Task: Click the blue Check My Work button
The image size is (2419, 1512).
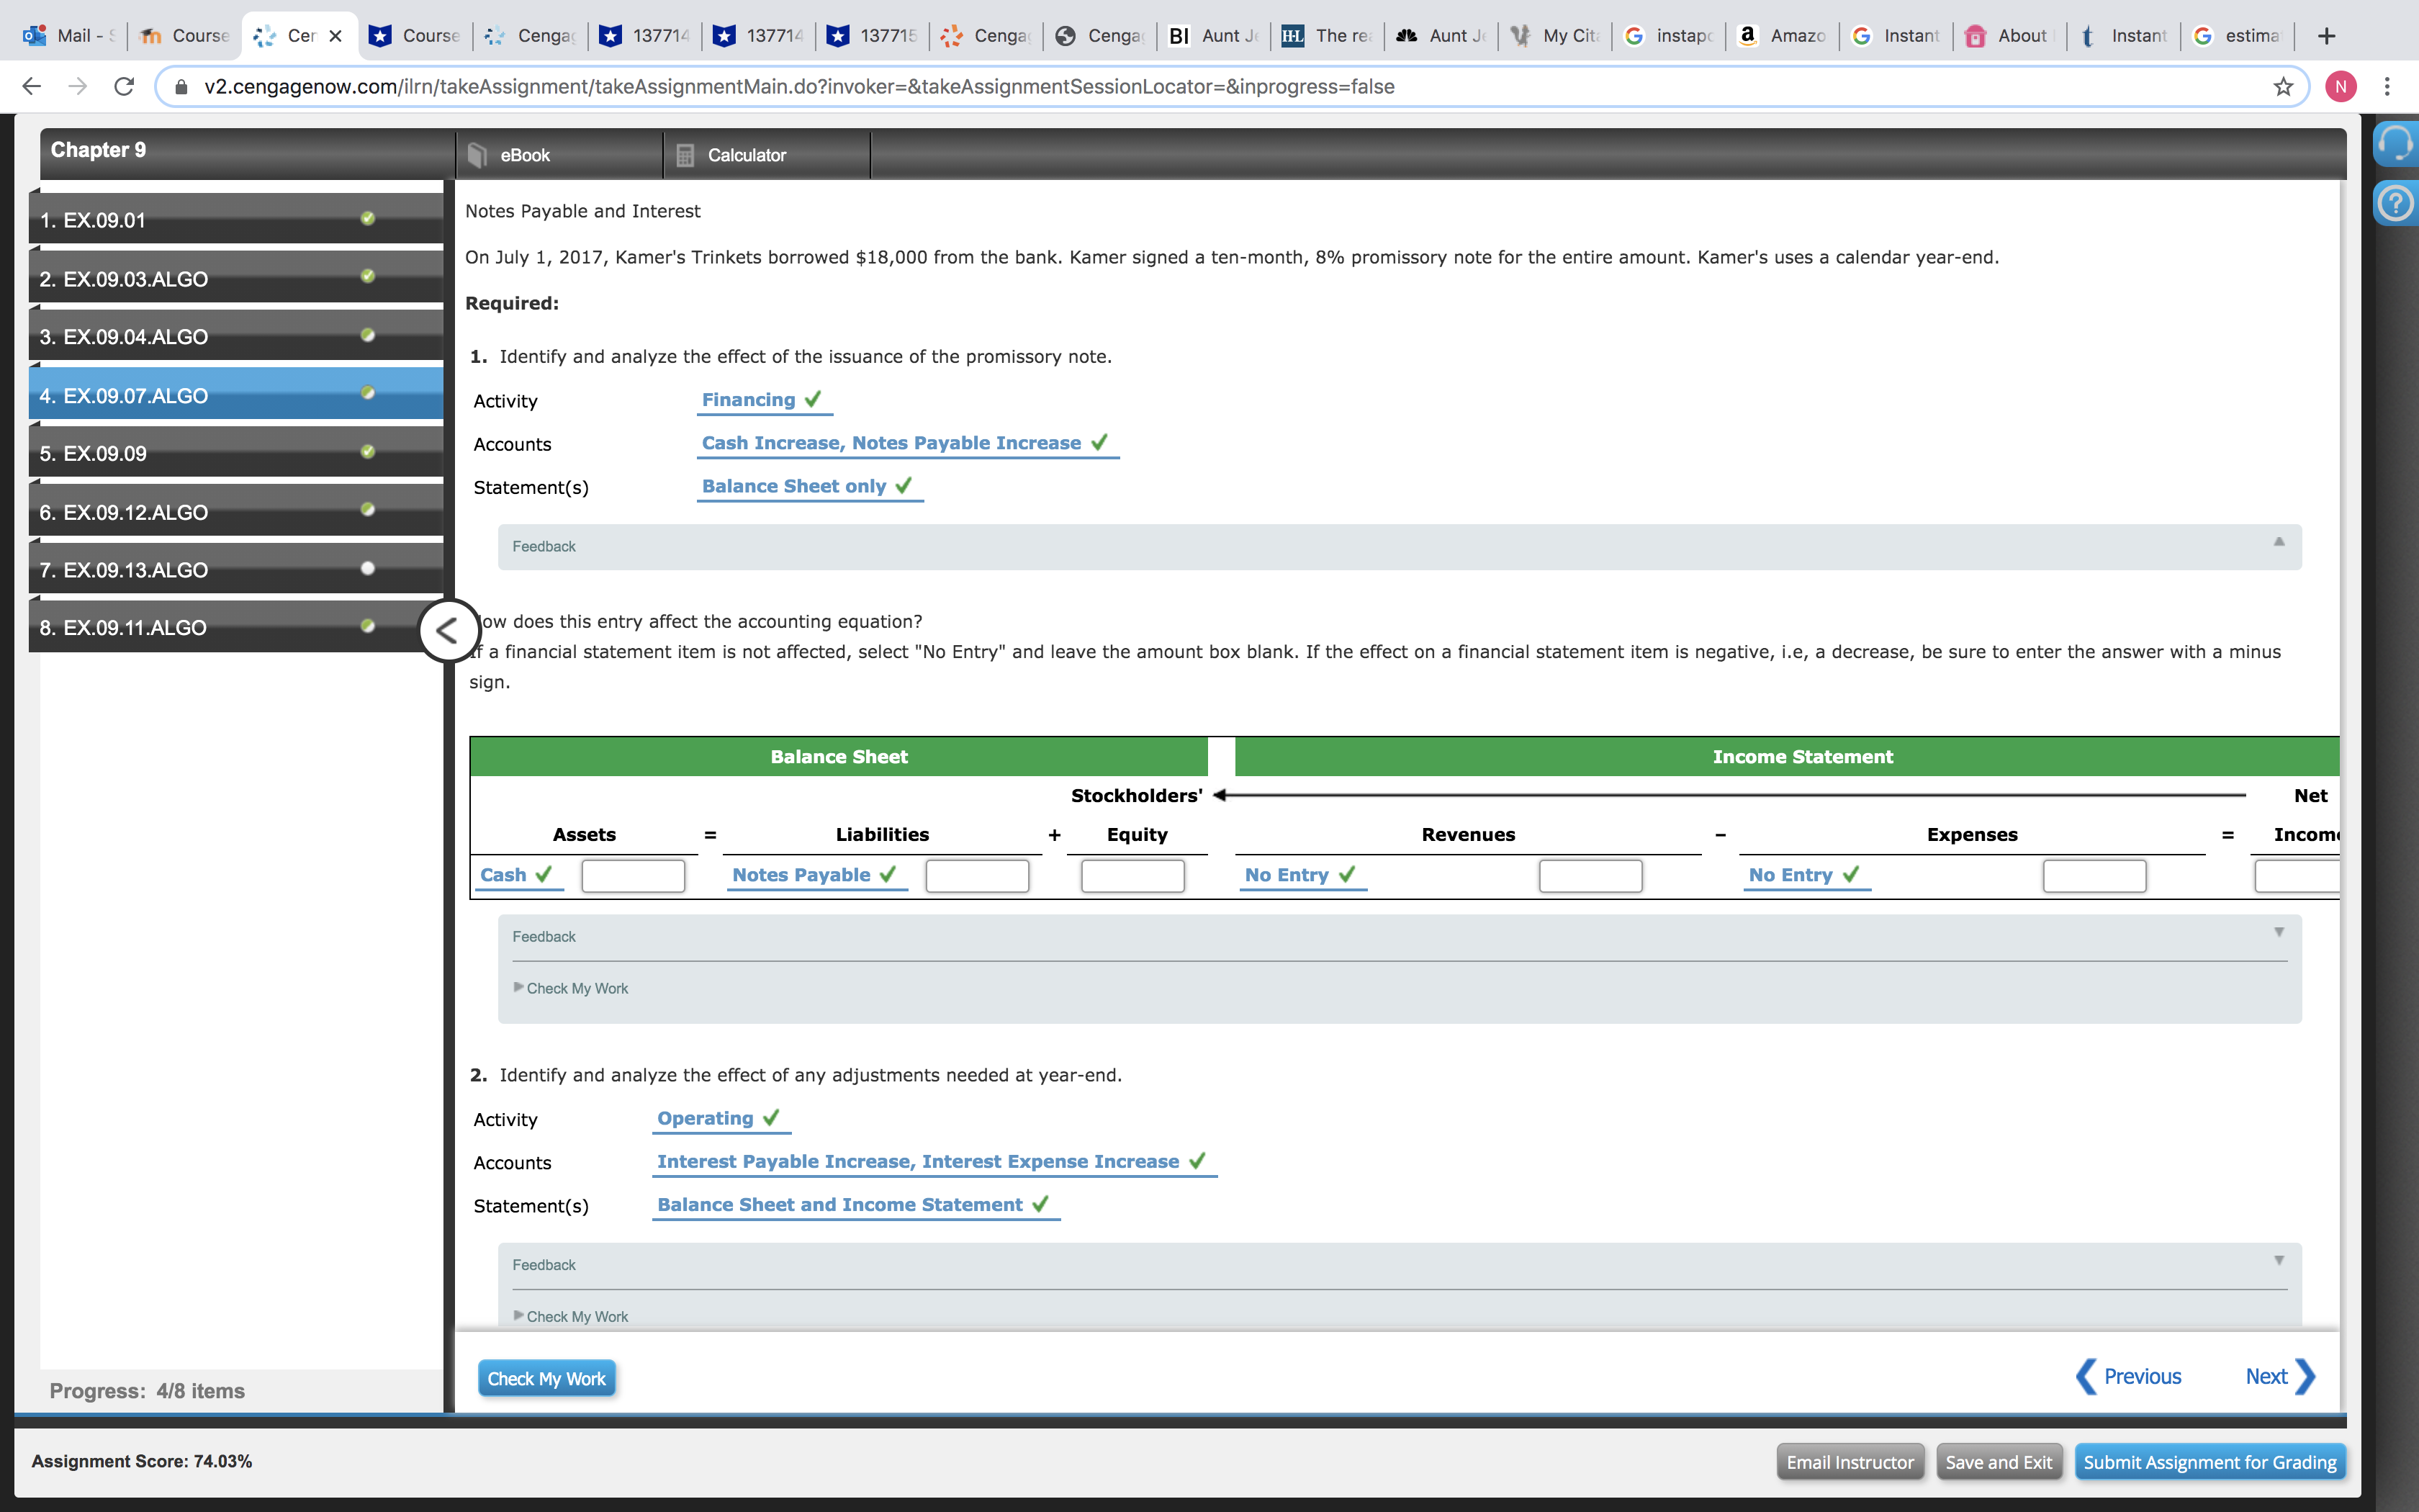Action: tap(546, 1378)
